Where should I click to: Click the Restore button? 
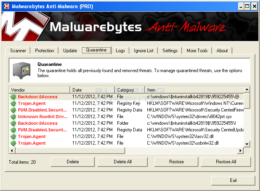176,162
